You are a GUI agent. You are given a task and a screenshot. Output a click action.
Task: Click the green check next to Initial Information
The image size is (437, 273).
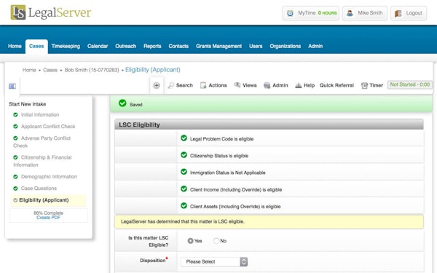pos(15,115)
